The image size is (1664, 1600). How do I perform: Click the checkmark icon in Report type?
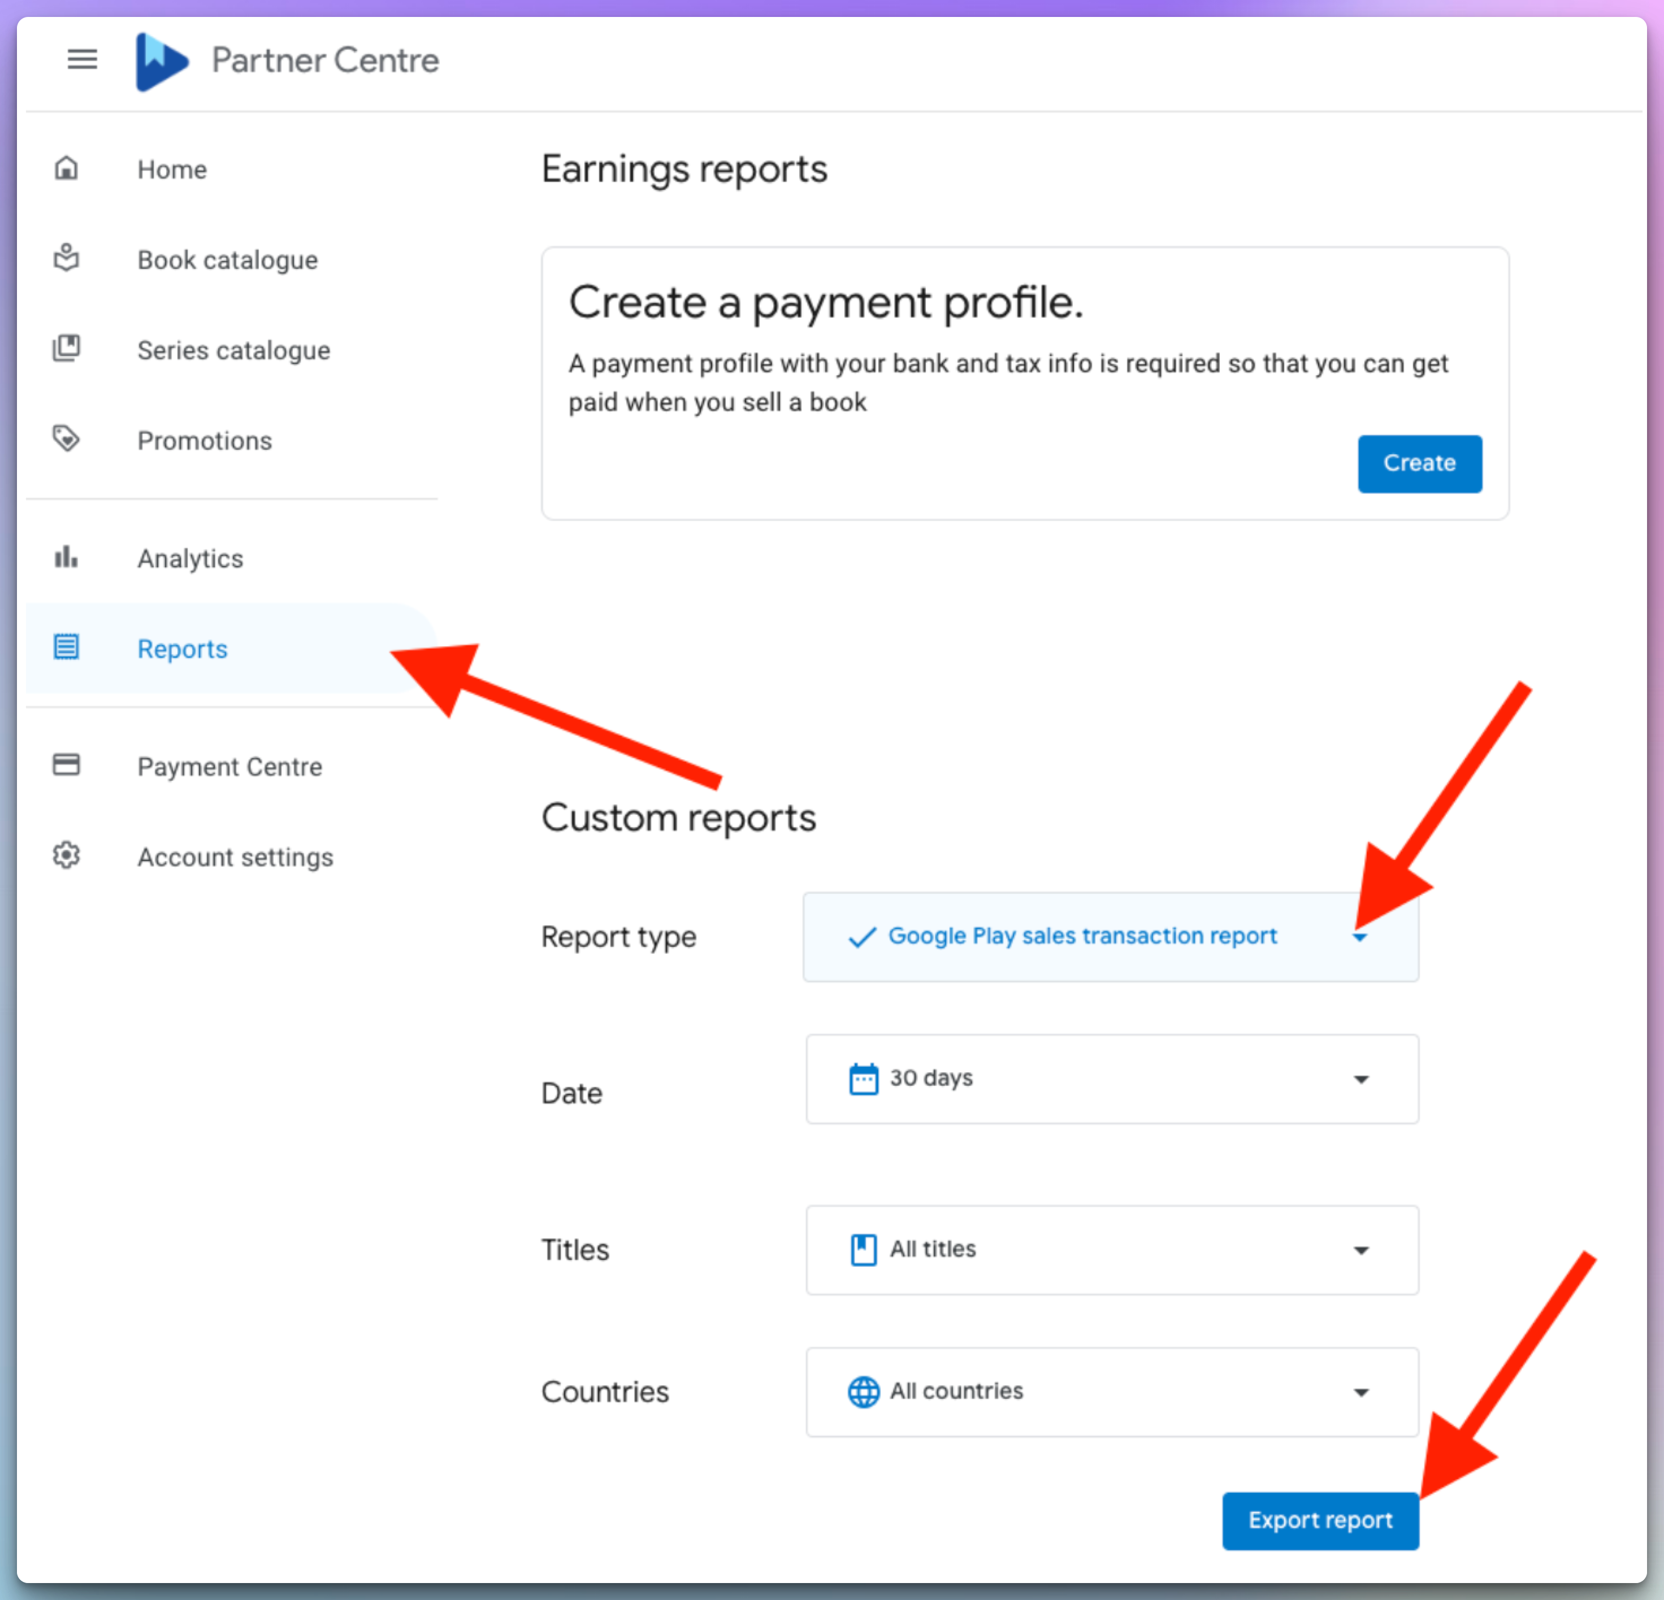pyautogui.click(x=863, y=937)
